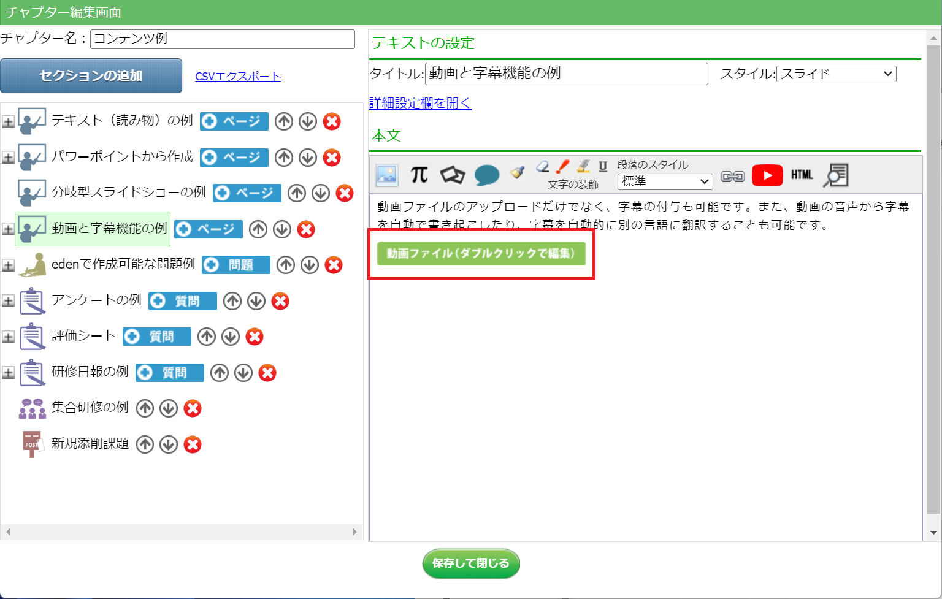The image size is (942, 599).
Task: Move アンケートの例 section up
Action: 232,301
